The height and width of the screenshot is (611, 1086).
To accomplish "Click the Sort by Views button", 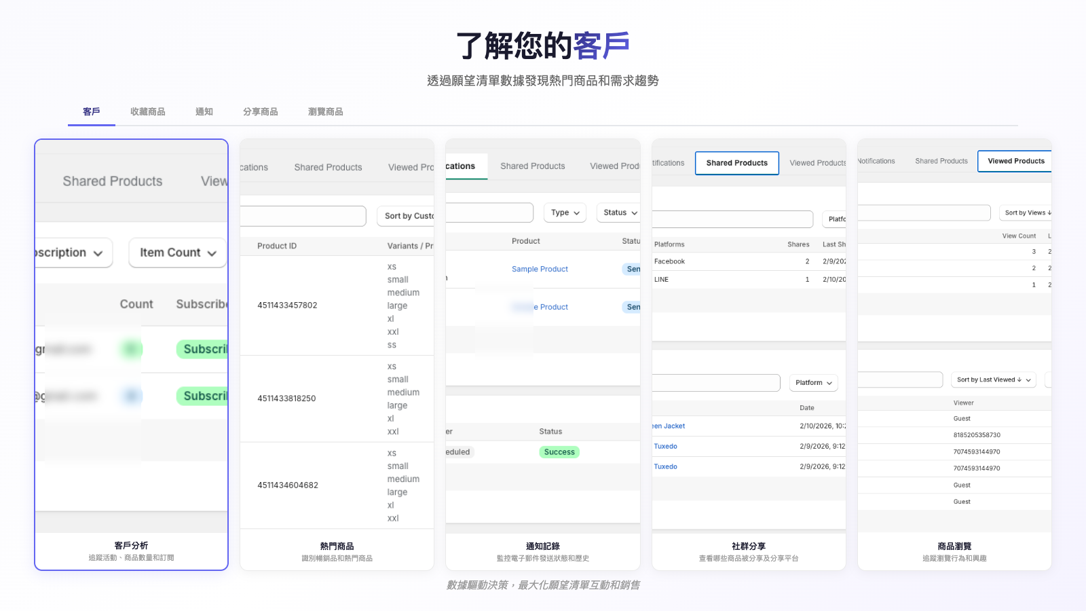I will point(1026,212).
